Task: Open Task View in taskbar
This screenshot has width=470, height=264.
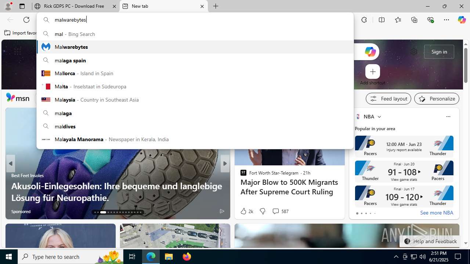Action: (x=132, y=257)
